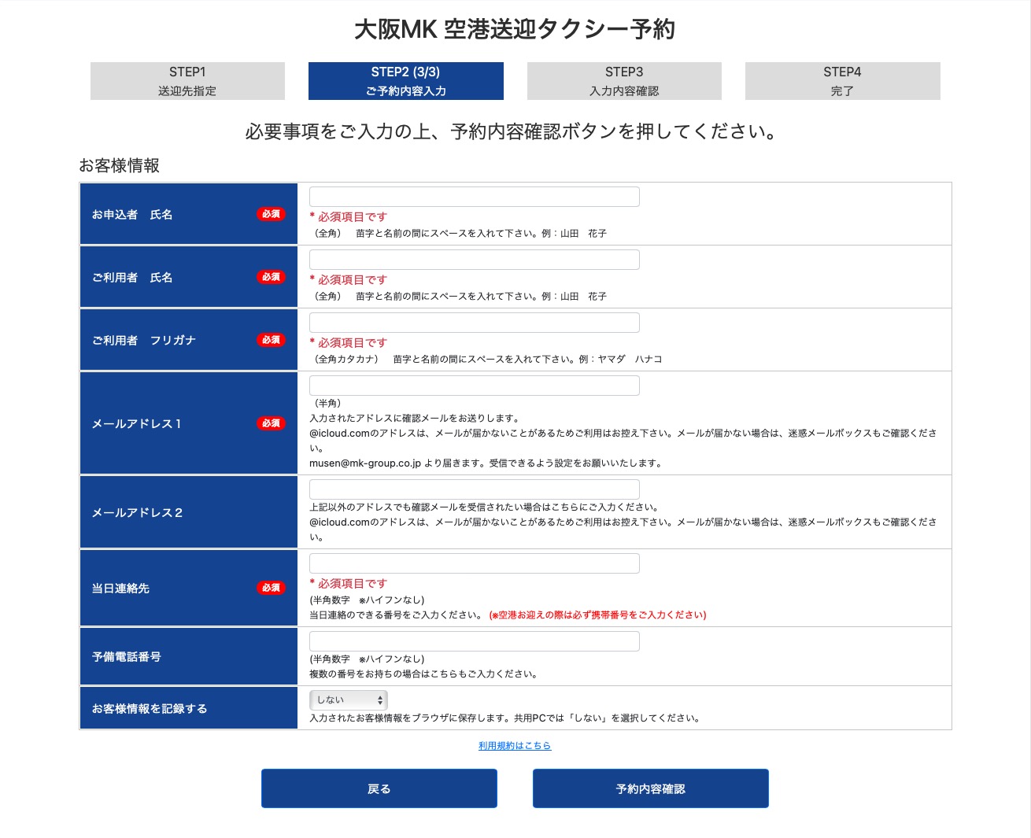Click the 必須 badge next to 当日連絡先

271,588
